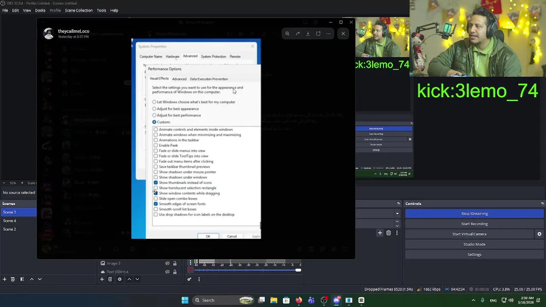Screen dimensions: 546x307
Task: Click the audio mixer volume slider handle
Action: tap(298, 270)
